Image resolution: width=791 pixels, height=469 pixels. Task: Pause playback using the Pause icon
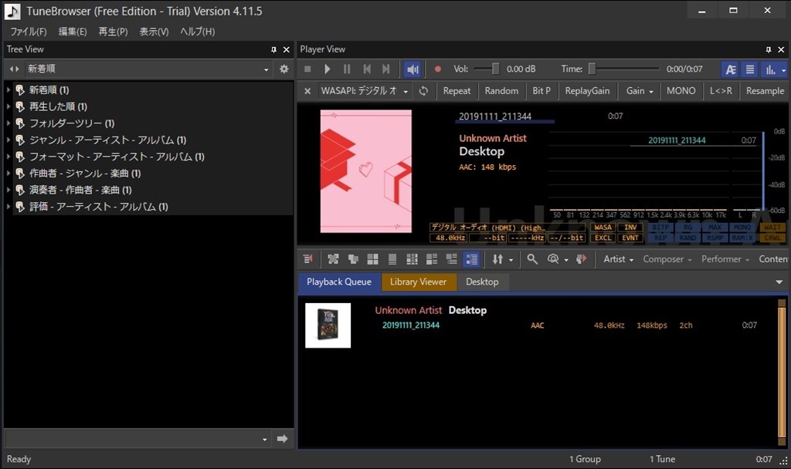click(347, 69)
